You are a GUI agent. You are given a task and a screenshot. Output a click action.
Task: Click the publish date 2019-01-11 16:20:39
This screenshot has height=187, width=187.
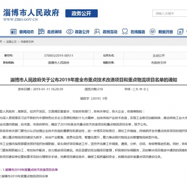[48, 89]
